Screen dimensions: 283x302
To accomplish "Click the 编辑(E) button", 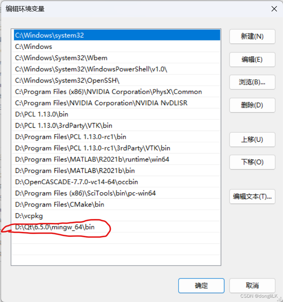I will tap(252, 59).
